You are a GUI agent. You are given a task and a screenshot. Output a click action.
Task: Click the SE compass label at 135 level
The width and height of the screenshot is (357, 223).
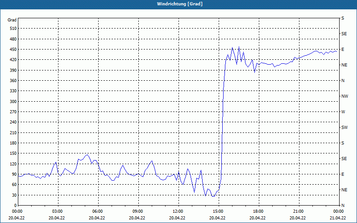pyautogui.click(x=344, y=159)
